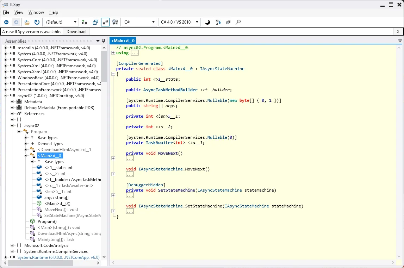Click the AsyncTaskMethodBuilder type link
404x268 pixels.
point(170,90)
